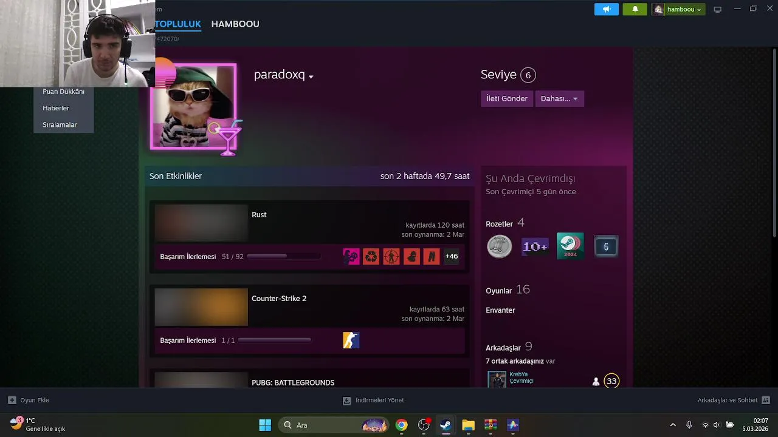Open Rust Başarım İlerlemesi progress bar
This screenshot has width=778, height=437.
pyautogui.click(x=284, y=257)
